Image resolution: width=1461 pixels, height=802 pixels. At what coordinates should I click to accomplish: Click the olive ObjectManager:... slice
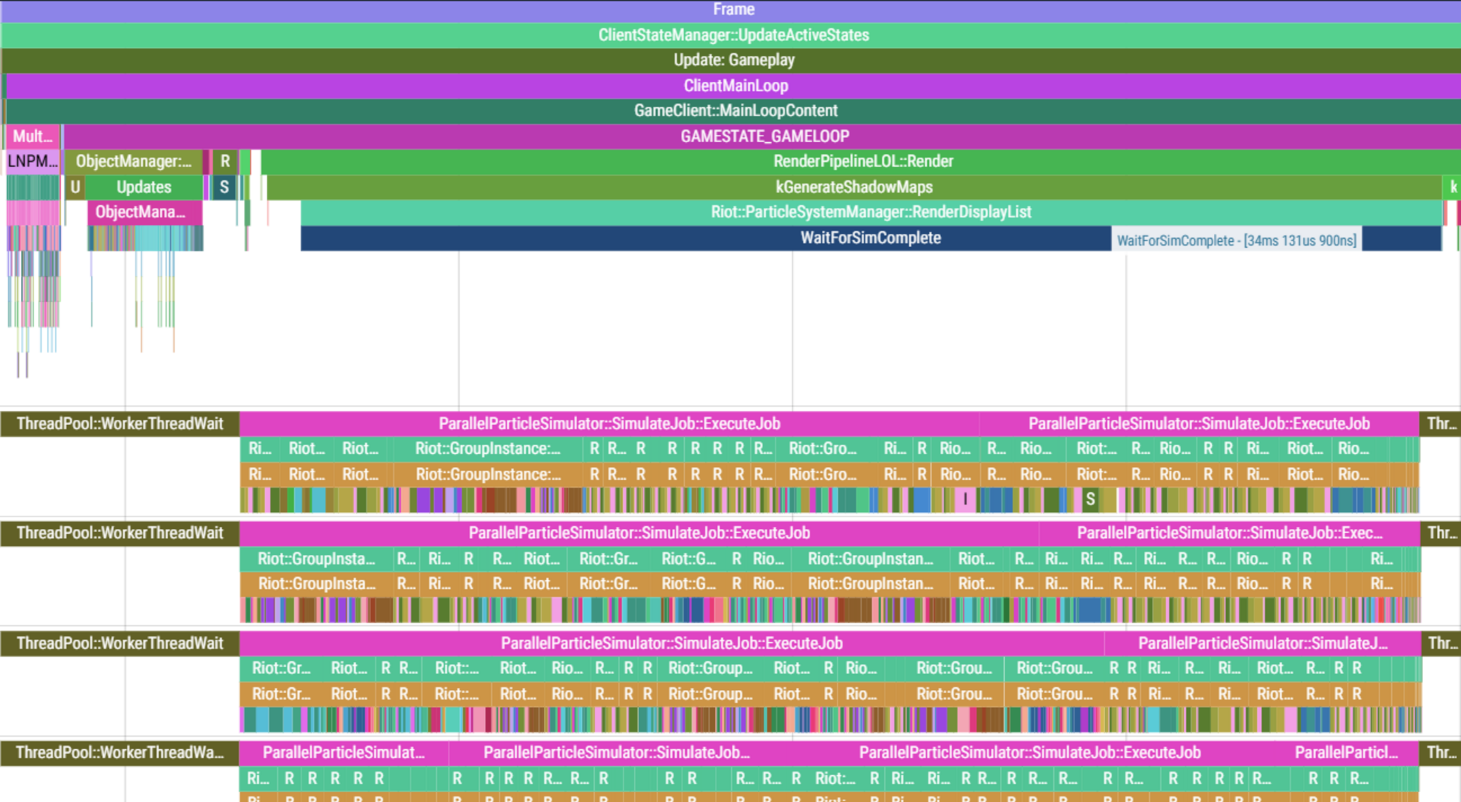pos(133,162)
